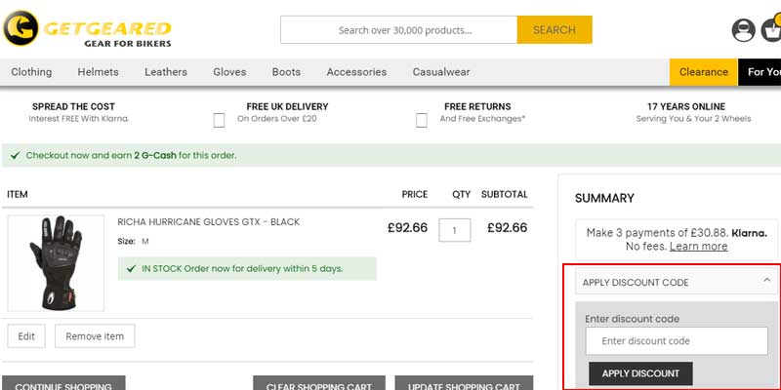Open the user account icon
Screen dimensions: 781x390
click(x=743, y=30)
